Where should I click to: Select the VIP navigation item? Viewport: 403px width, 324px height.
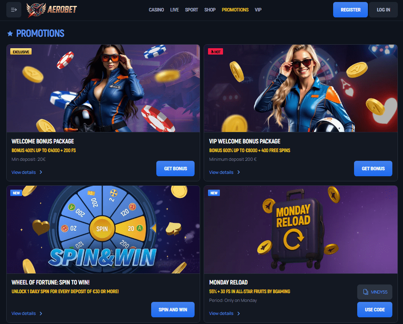258,10
